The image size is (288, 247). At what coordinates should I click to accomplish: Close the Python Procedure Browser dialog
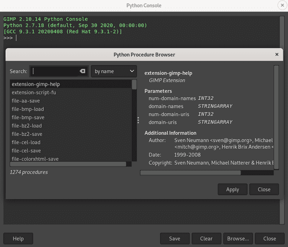pyautogui.click(x=276, y=55)
